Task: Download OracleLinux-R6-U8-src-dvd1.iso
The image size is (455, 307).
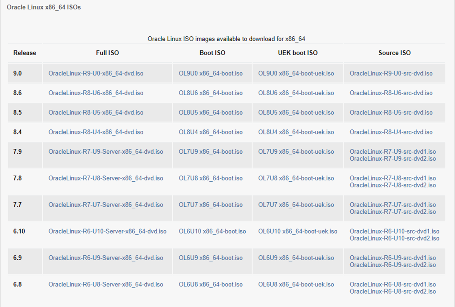Action: click(393, 284)
